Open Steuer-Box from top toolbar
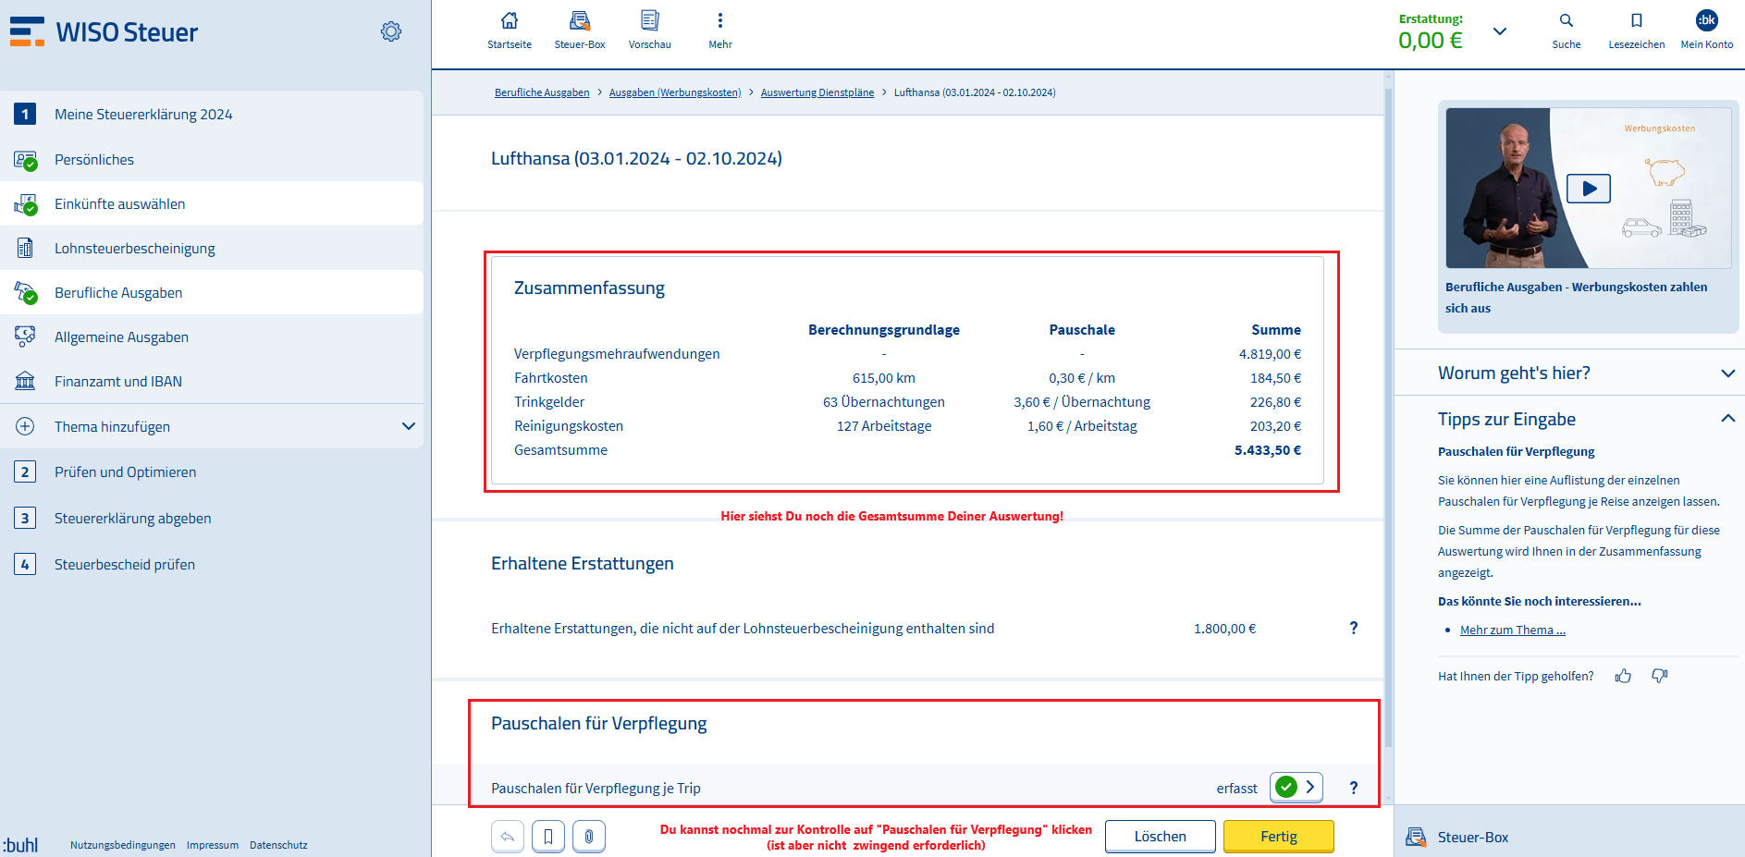The width and height of the screenshot is (1745, 857). point(580,30)
